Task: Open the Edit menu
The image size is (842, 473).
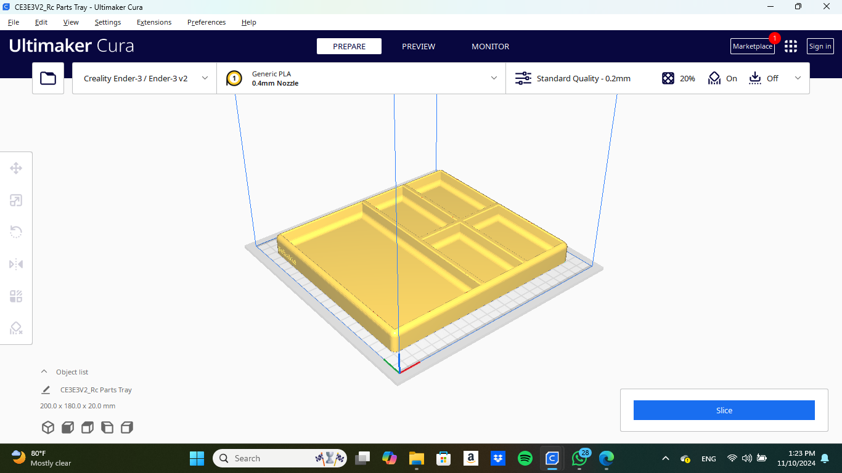Action: tap(41, 22)
